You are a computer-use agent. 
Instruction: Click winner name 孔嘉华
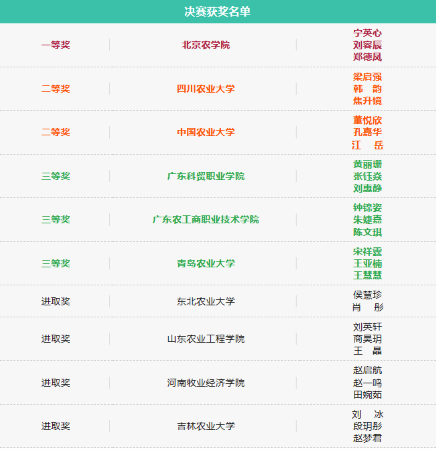click(367, 132)
